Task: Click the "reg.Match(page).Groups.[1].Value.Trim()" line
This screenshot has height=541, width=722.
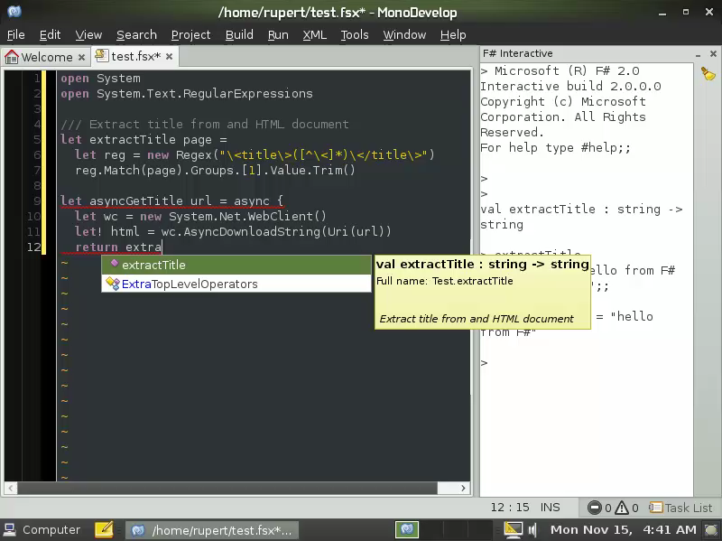Action: tap(215, 171)
